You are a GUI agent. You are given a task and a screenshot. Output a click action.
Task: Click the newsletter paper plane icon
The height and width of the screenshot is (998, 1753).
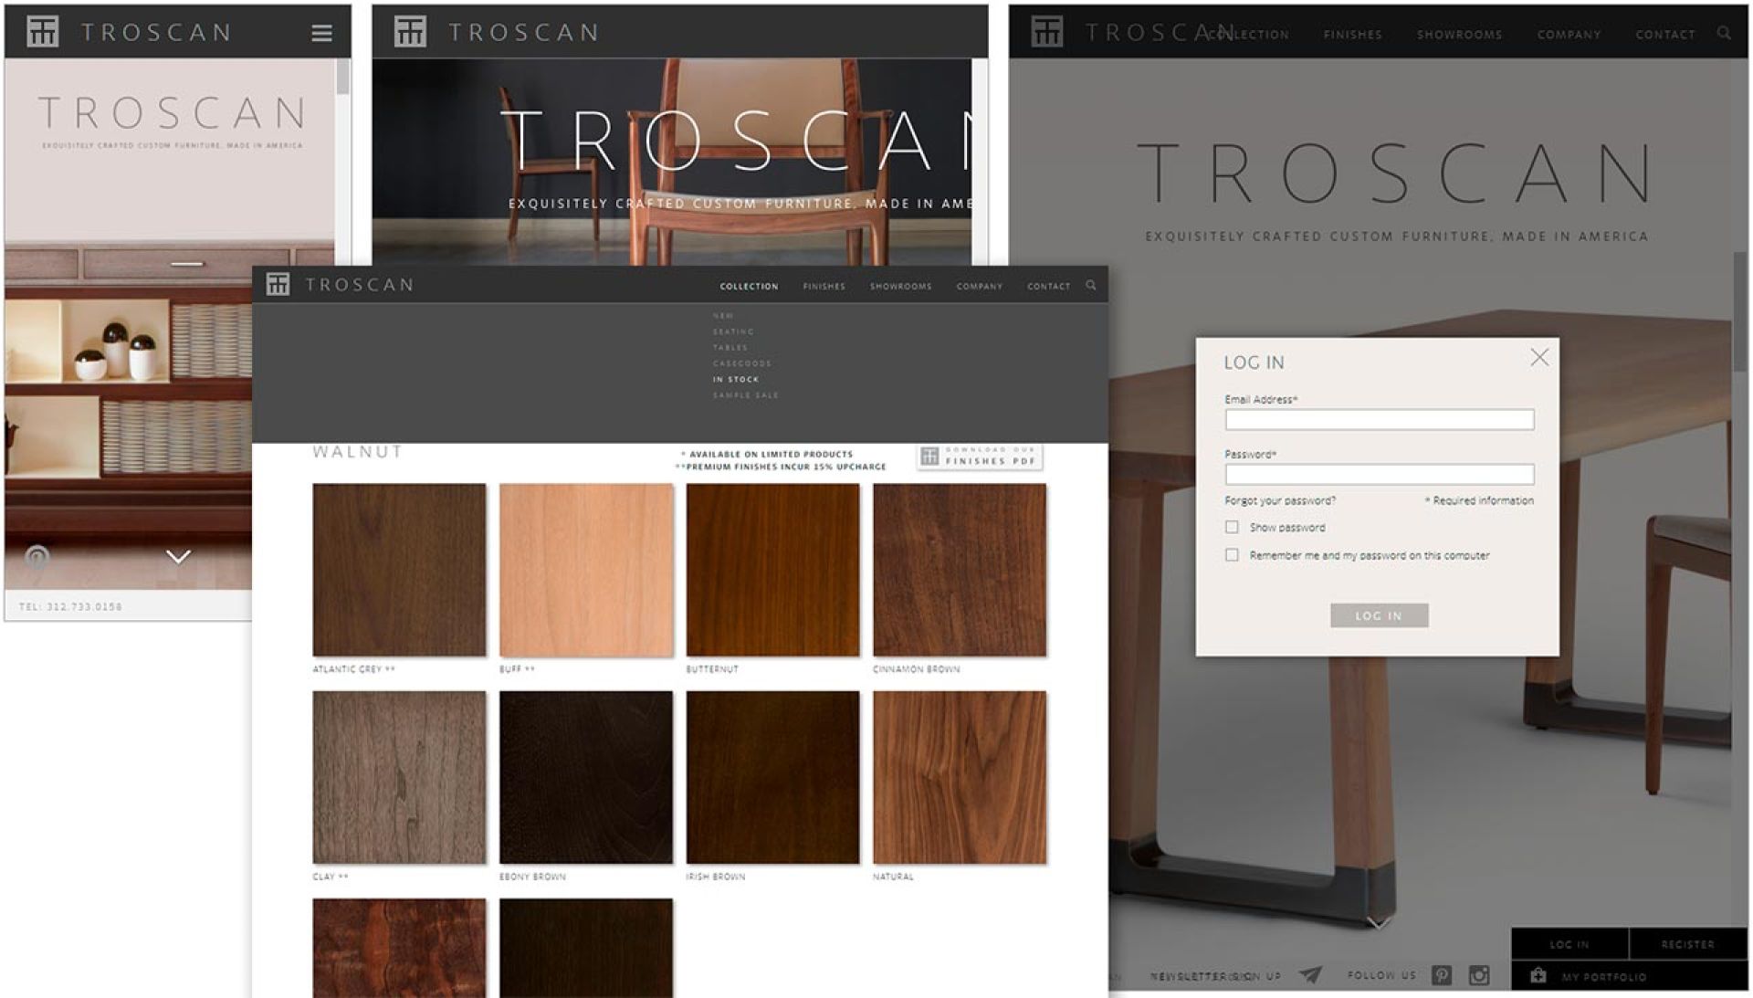[x=1310, y=975]
